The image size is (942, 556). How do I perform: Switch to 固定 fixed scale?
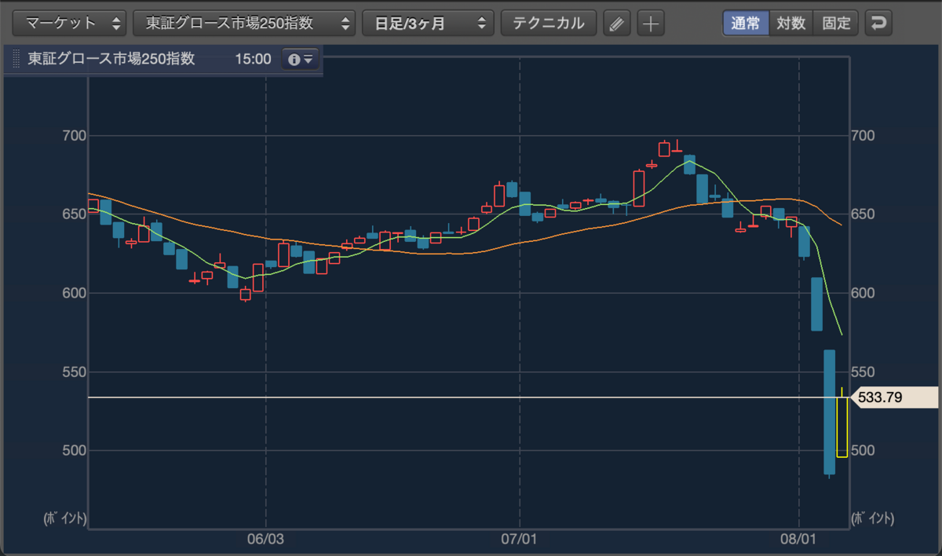836,23
